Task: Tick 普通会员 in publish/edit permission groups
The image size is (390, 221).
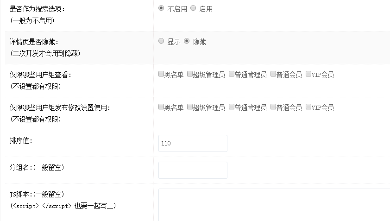Action: 273,107
